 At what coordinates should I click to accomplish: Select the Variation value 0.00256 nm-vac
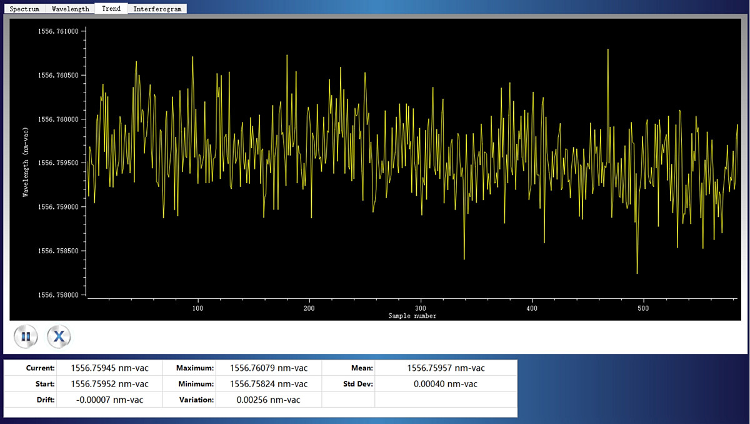click(x=269, y=400)
